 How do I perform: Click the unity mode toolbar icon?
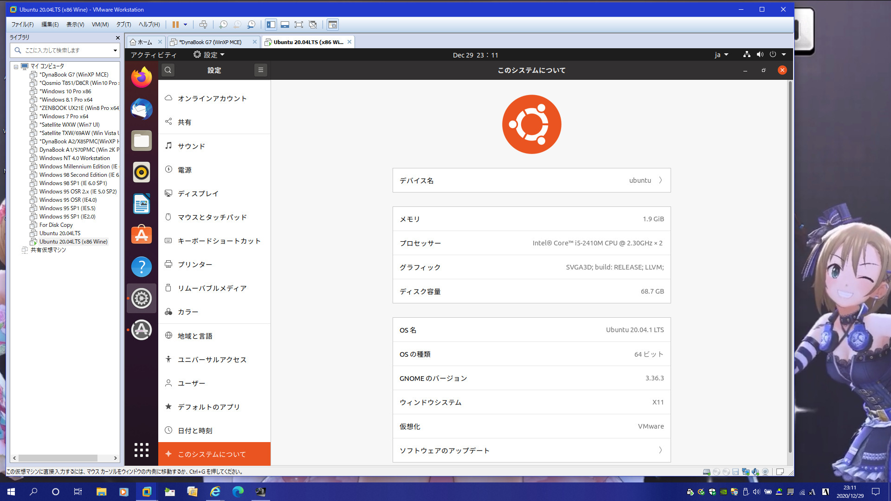[313, 25]
